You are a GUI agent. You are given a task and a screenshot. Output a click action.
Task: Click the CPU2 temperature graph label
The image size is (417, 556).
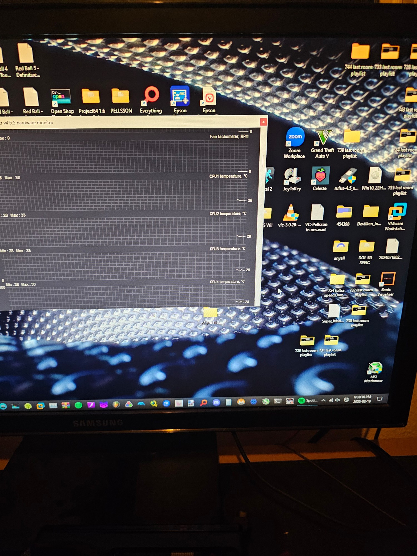(228, 214)
